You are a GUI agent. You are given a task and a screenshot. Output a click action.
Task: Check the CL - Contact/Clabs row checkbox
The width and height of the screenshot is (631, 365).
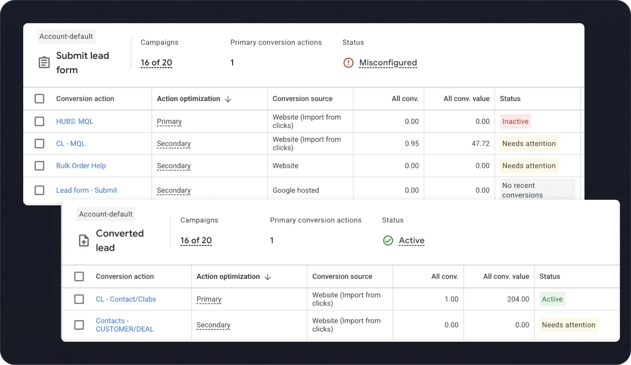pos(79,299)
